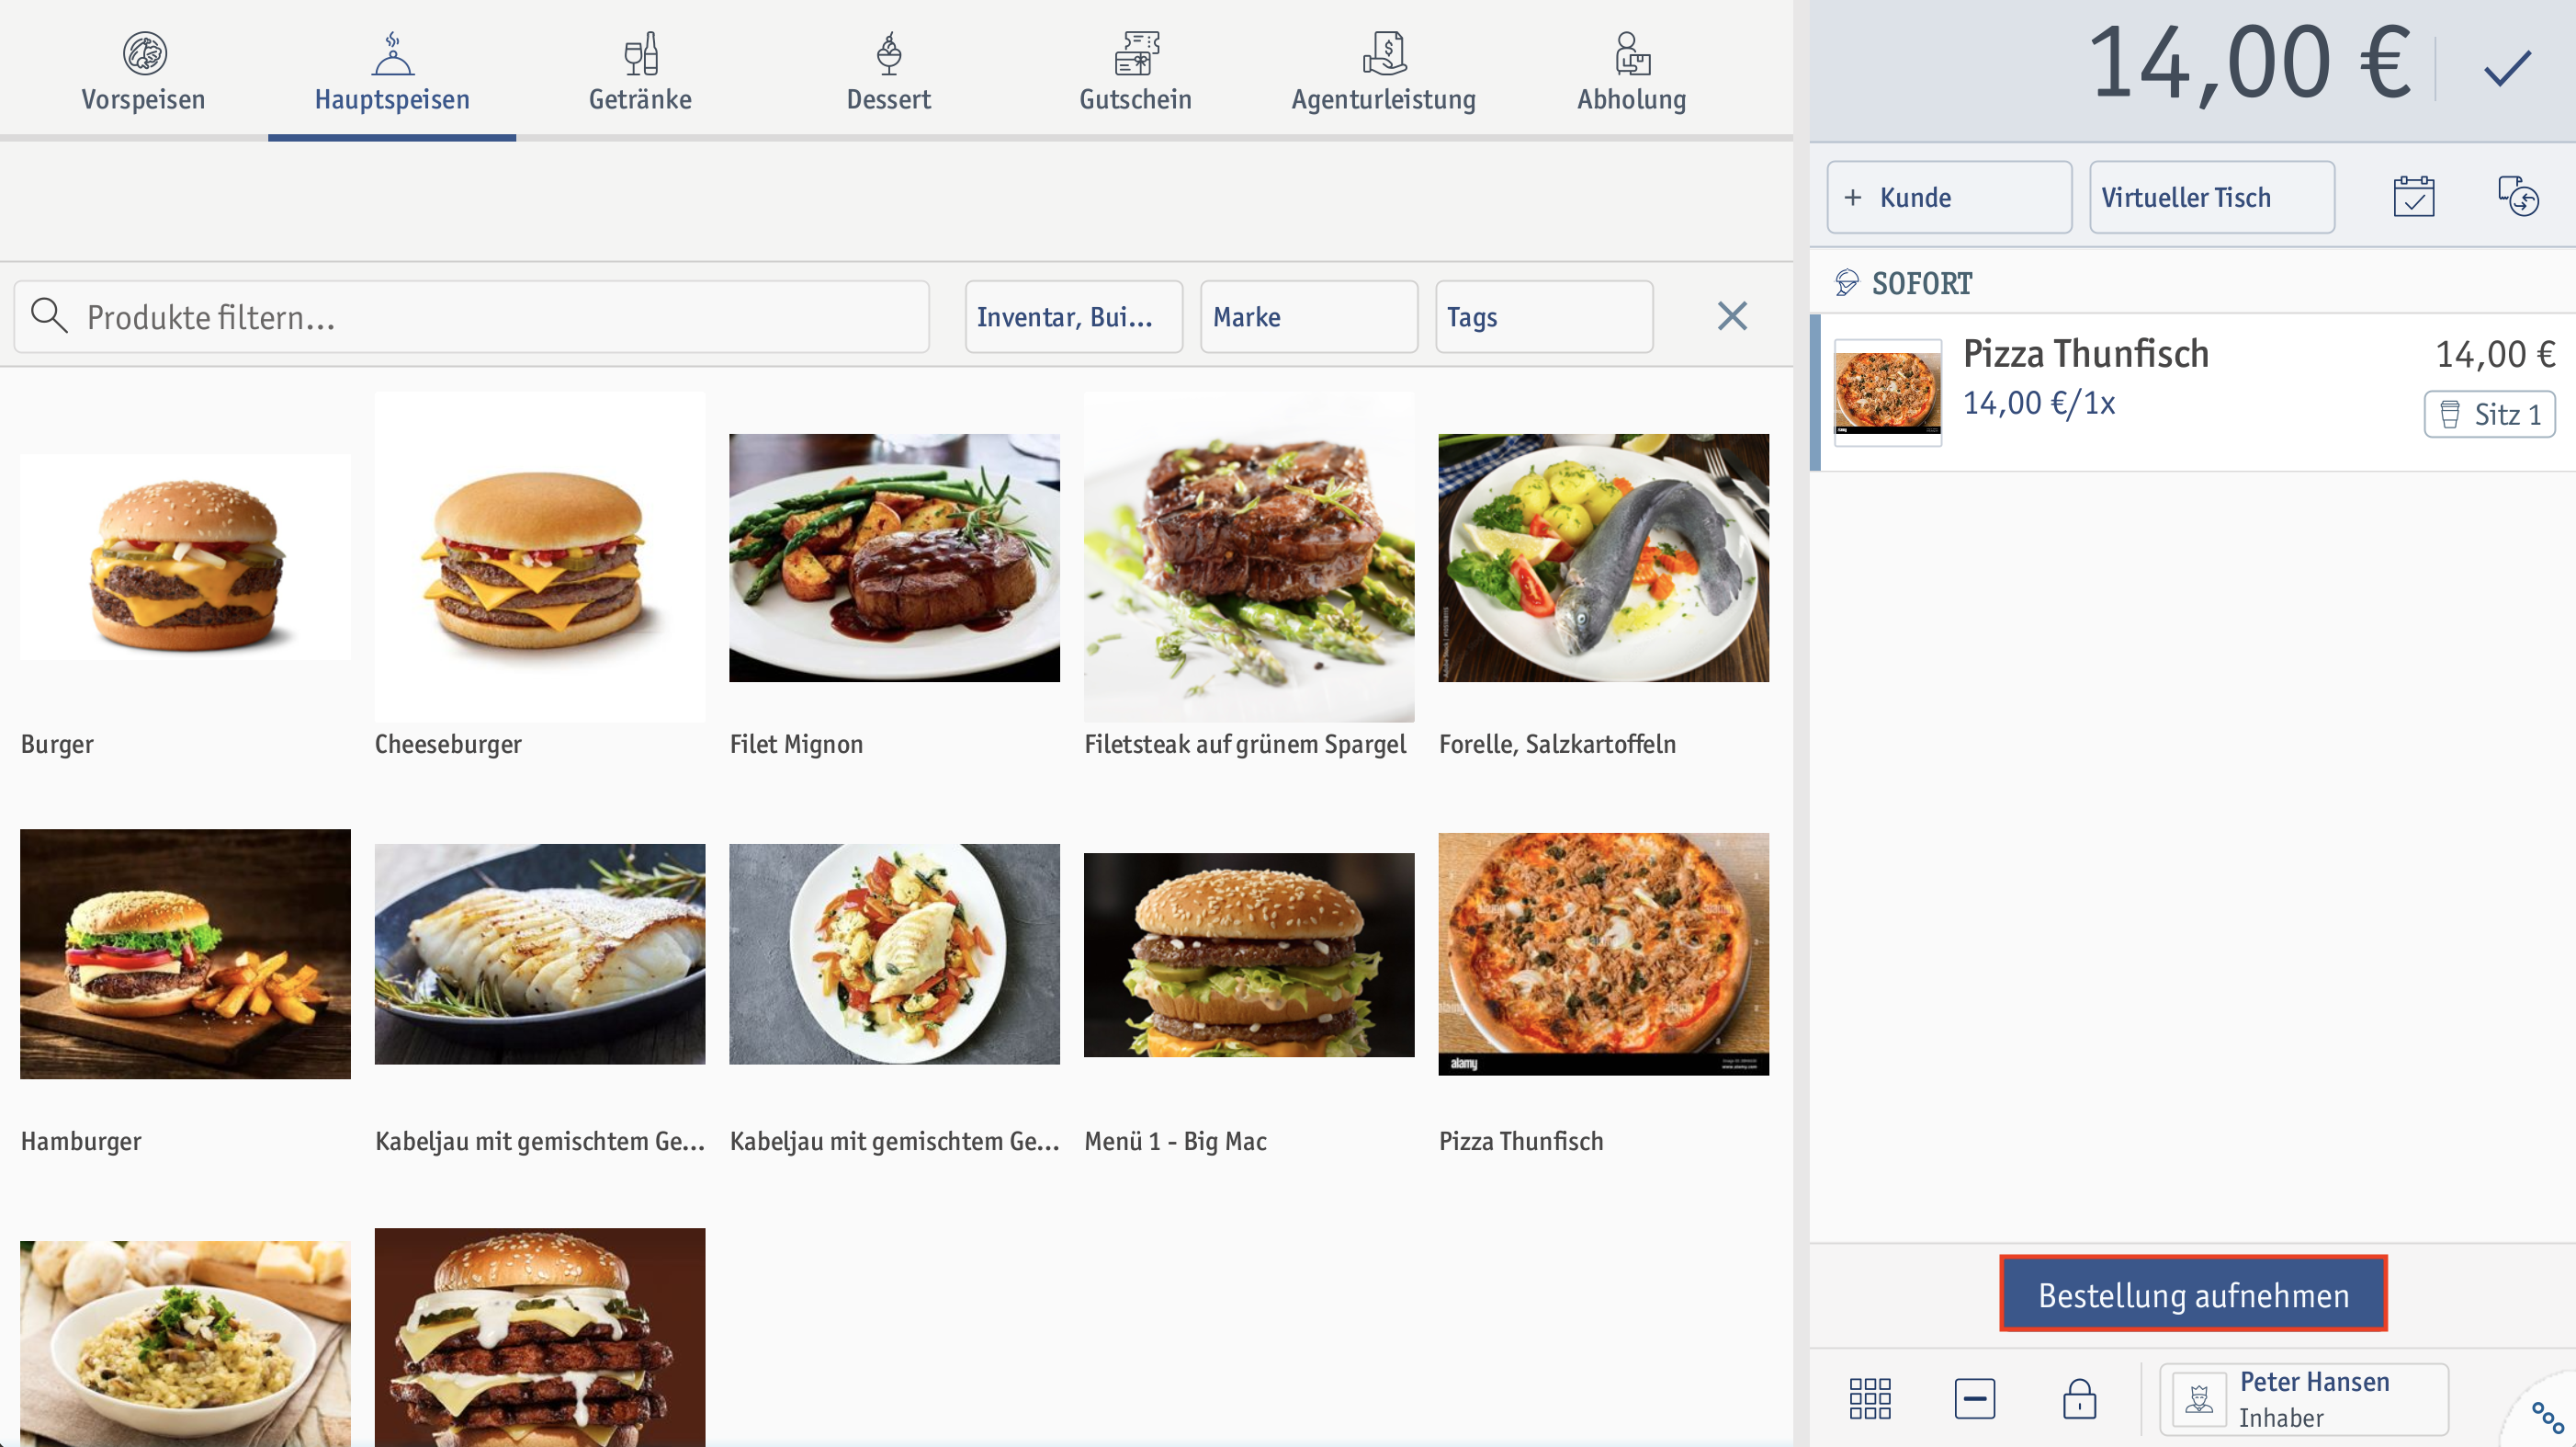Screen dimensions: 2576x1447
Task: Add Forelle, Salzkartoffeln product
Action: (1604, 557)
